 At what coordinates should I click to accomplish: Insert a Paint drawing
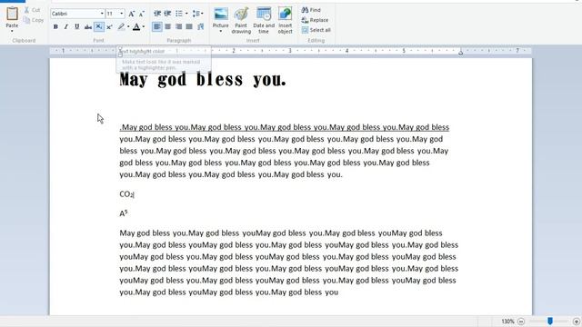241,20
